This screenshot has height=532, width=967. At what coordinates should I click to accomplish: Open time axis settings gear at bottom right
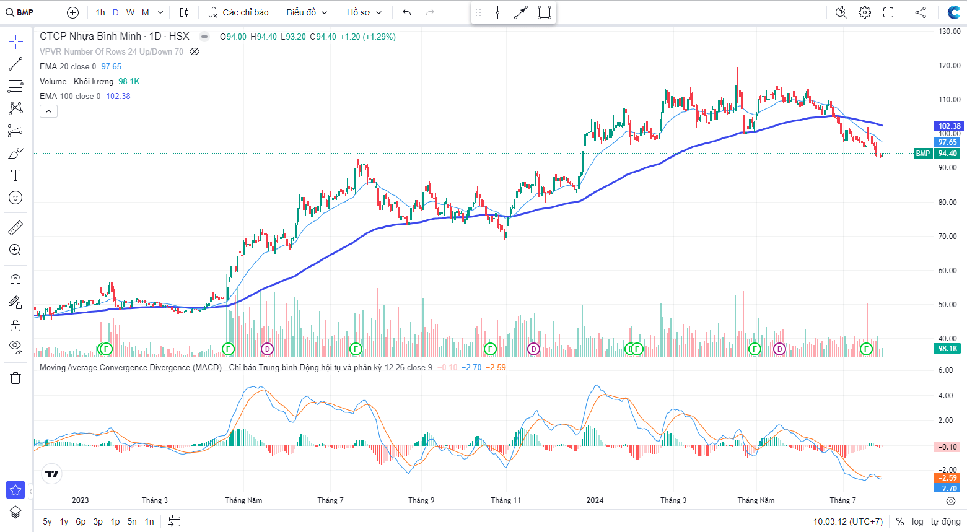952,500
